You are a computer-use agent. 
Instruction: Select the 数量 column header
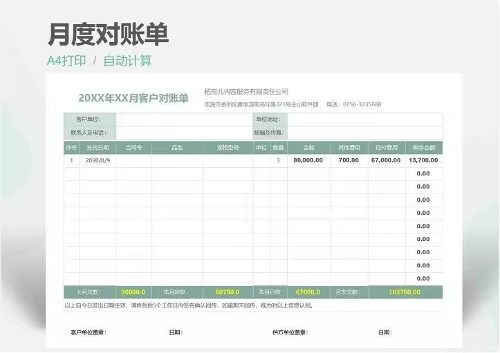[279, 148]
